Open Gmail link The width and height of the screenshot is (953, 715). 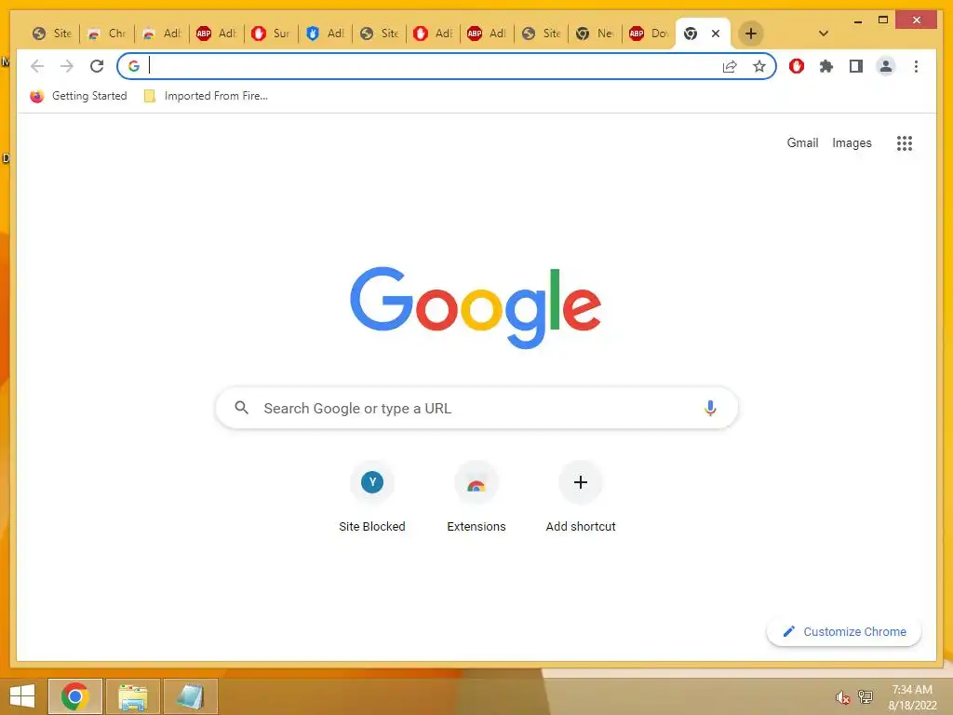[802, 142]
